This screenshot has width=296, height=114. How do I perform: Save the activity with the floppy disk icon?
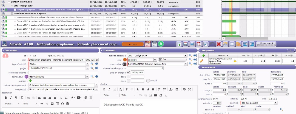pos(186,44)
